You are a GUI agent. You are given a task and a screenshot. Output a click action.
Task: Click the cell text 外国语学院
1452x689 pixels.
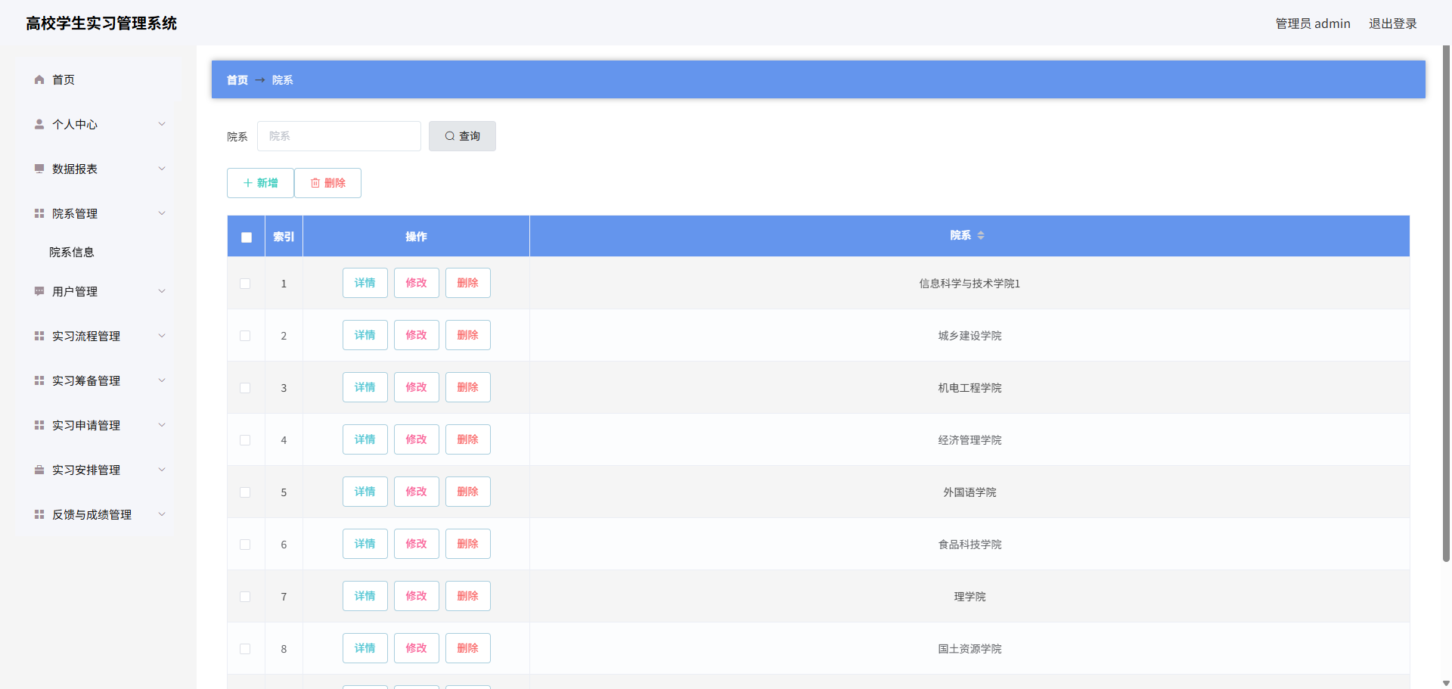coord(970,492)
